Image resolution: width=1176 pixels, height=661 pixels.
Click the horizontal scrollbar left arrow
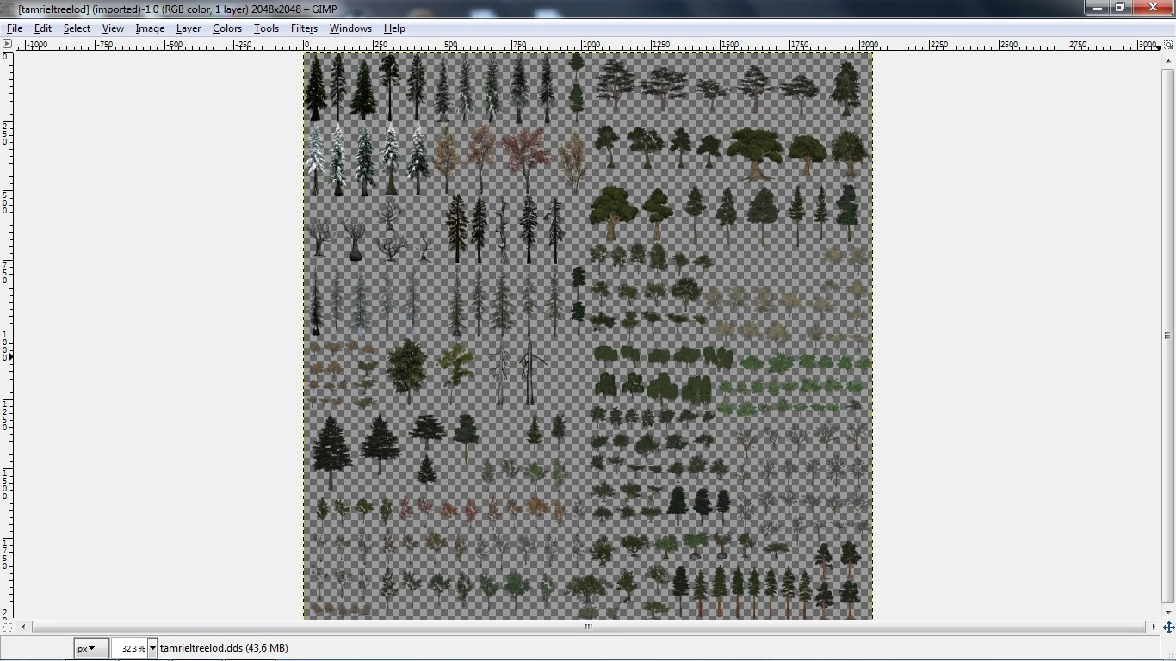[22, 627]
